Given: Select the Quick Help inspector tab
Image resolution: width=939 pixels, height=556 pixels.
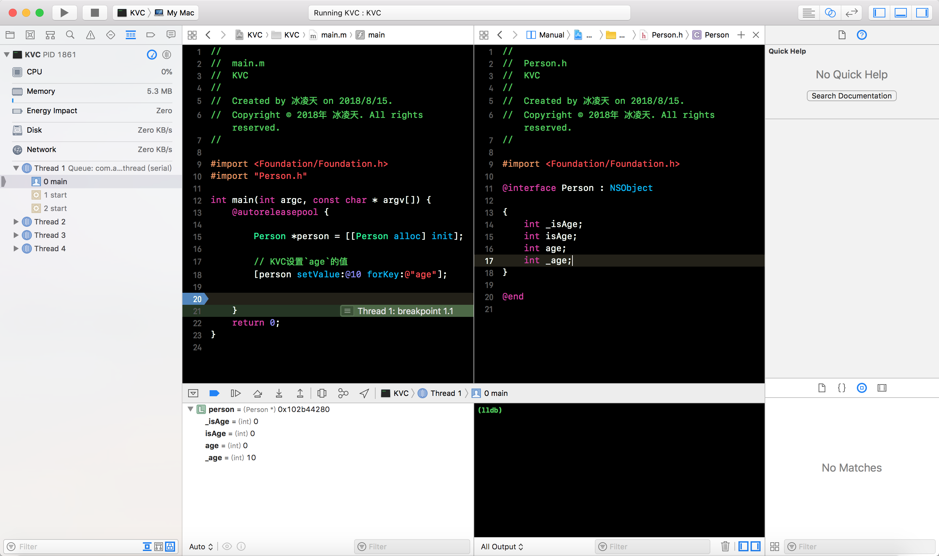Looking at the screenshot, I should coord(861,35).
